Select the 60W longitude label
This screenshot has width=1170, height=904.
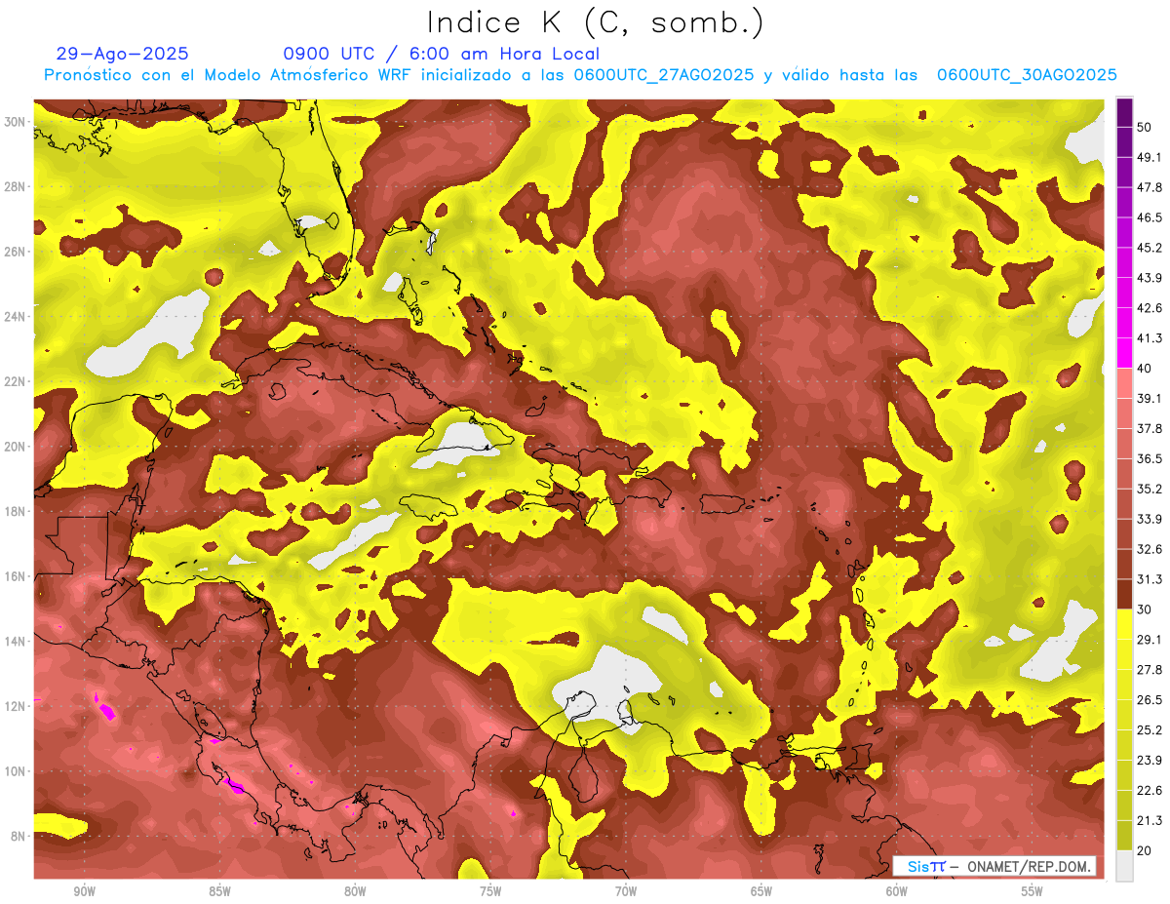pos(897,891)
